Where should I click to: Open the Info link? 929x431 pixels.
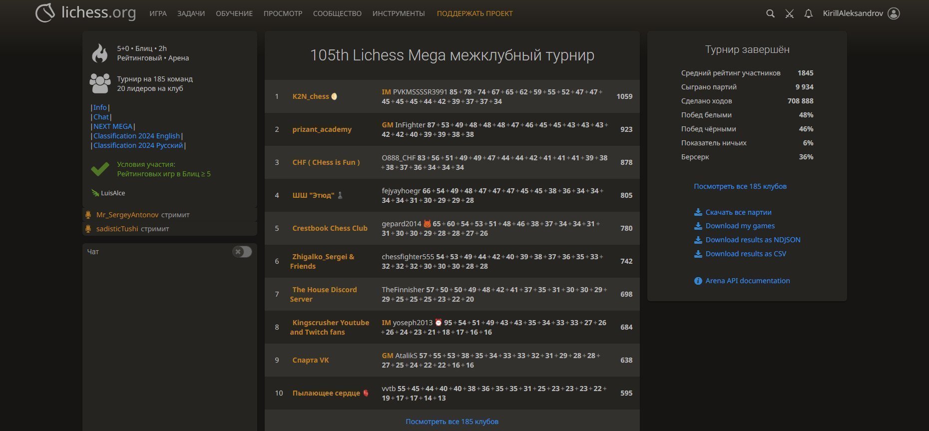pos(100,107)
